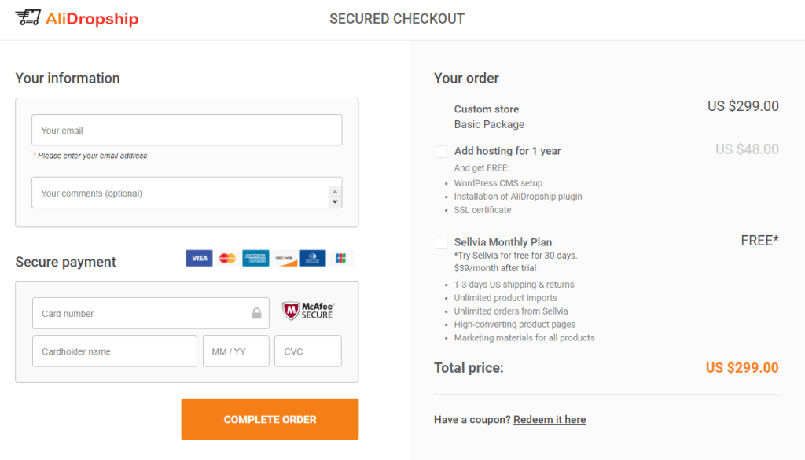
Task: Click the McAfee Secure badge
Action: tap(308, 311)
